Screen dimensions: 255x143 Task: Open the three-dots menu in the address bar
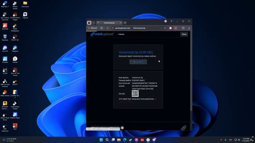tap(161, 28)
